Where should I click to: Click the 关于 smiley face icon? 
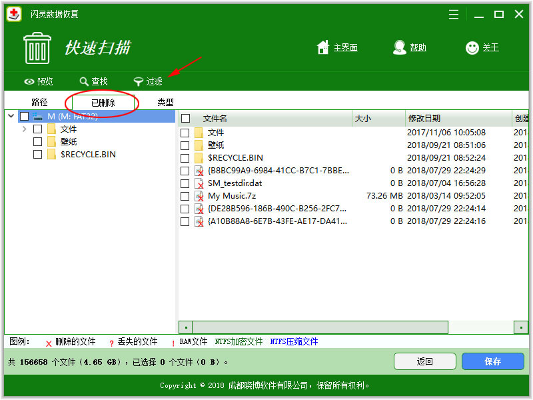(x=472, y=47)
